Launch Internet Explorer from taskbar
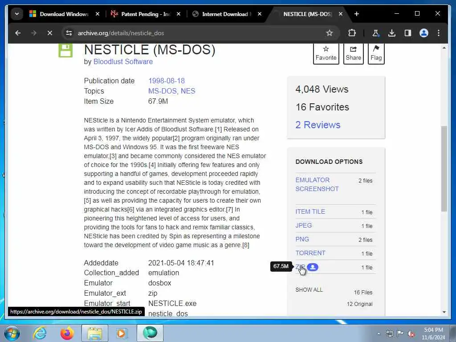Viewport: 456px width, 342px height. tap(40, 333)
